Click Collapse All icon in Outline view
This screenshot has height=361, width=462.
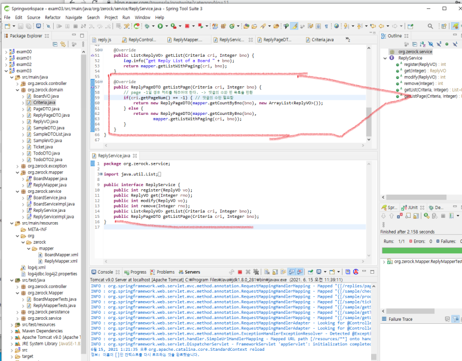pyautogui.click(x=415, y=44)
